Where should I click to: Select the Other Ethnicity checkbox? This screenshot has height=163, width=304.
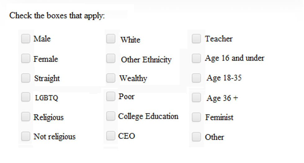(111, 58)
